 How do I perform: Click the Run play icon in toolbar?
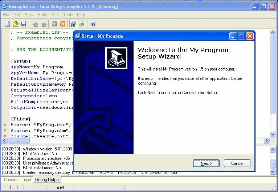coord(54,24)
